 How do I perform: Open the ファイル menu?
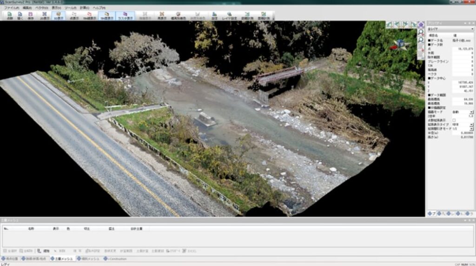click(x=11, y=8)
